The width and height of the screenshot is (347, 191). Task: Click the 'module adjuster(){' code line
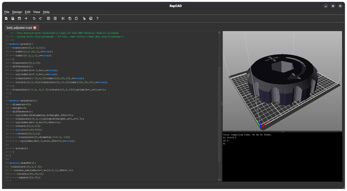tap(23, 101)
